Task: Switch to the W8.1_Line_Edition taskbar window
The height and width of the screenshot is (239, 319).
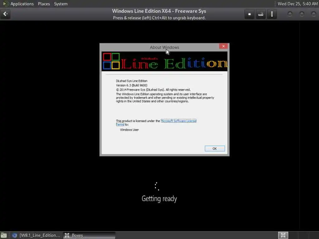Action: (x=36, y=235)
